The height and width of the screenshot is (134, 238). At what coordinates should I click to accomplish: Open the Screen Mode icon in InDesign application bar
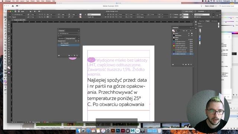click(x=35, y=12)
